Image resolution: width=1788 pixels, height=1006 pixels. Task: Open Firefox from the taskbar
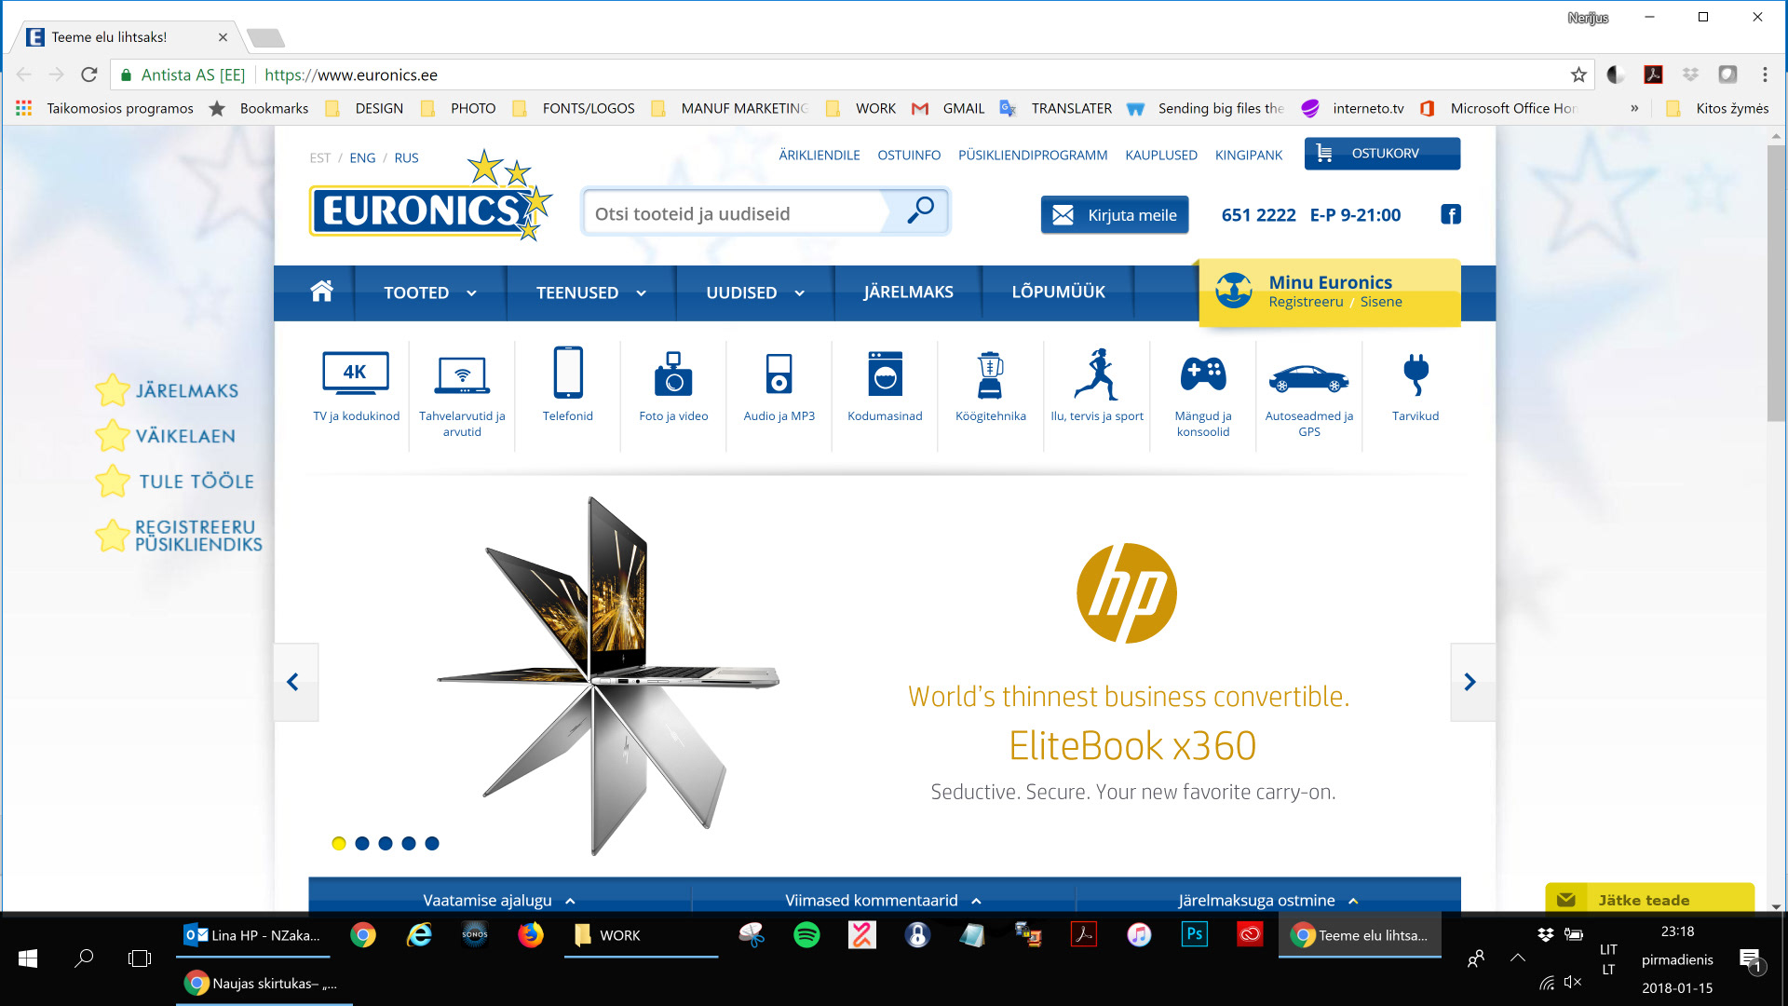coord(531,934)
